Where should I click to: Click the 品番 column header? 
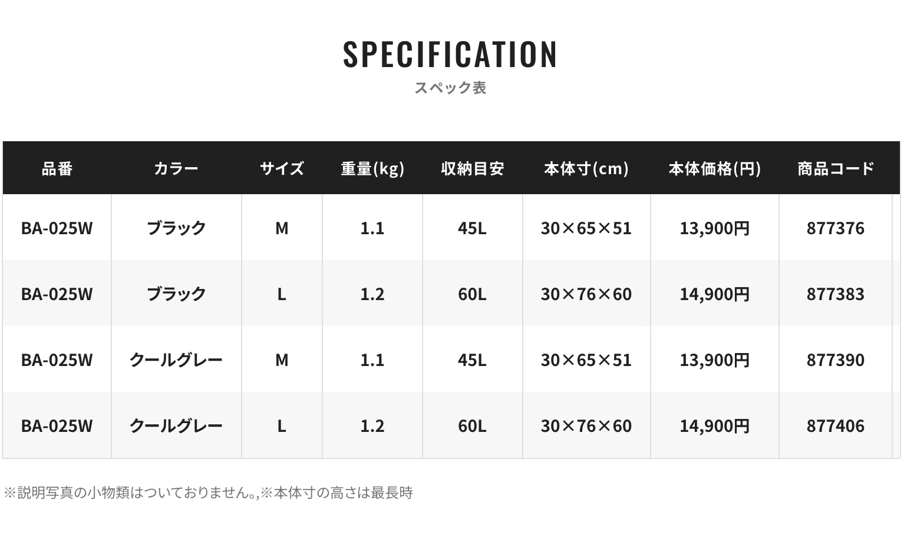point(57,169)
